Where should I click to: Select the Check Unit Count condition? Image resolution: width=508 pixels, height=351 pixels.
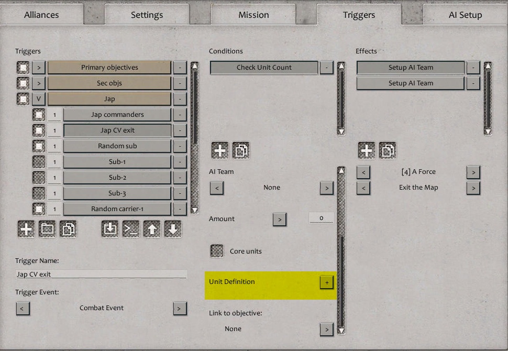click(x=264, y=68)
